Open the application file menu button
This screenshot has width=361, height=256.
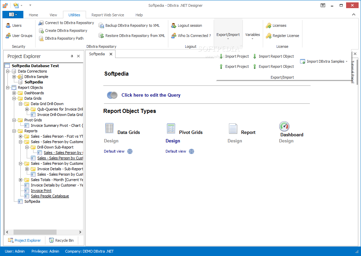point(13,15)
